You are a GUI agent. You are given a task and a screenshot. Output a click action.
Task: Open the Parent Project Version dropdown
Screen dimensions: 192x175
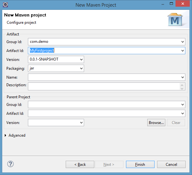pos(81,123)
